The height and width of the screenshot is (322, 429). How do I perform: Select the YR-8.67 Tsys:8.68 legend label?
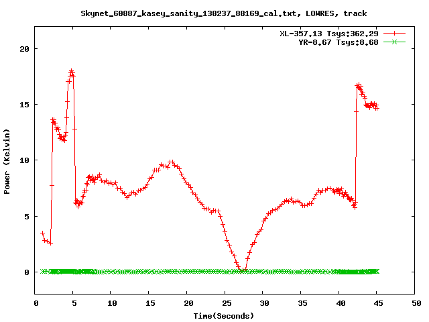click(x=339, y=42)
